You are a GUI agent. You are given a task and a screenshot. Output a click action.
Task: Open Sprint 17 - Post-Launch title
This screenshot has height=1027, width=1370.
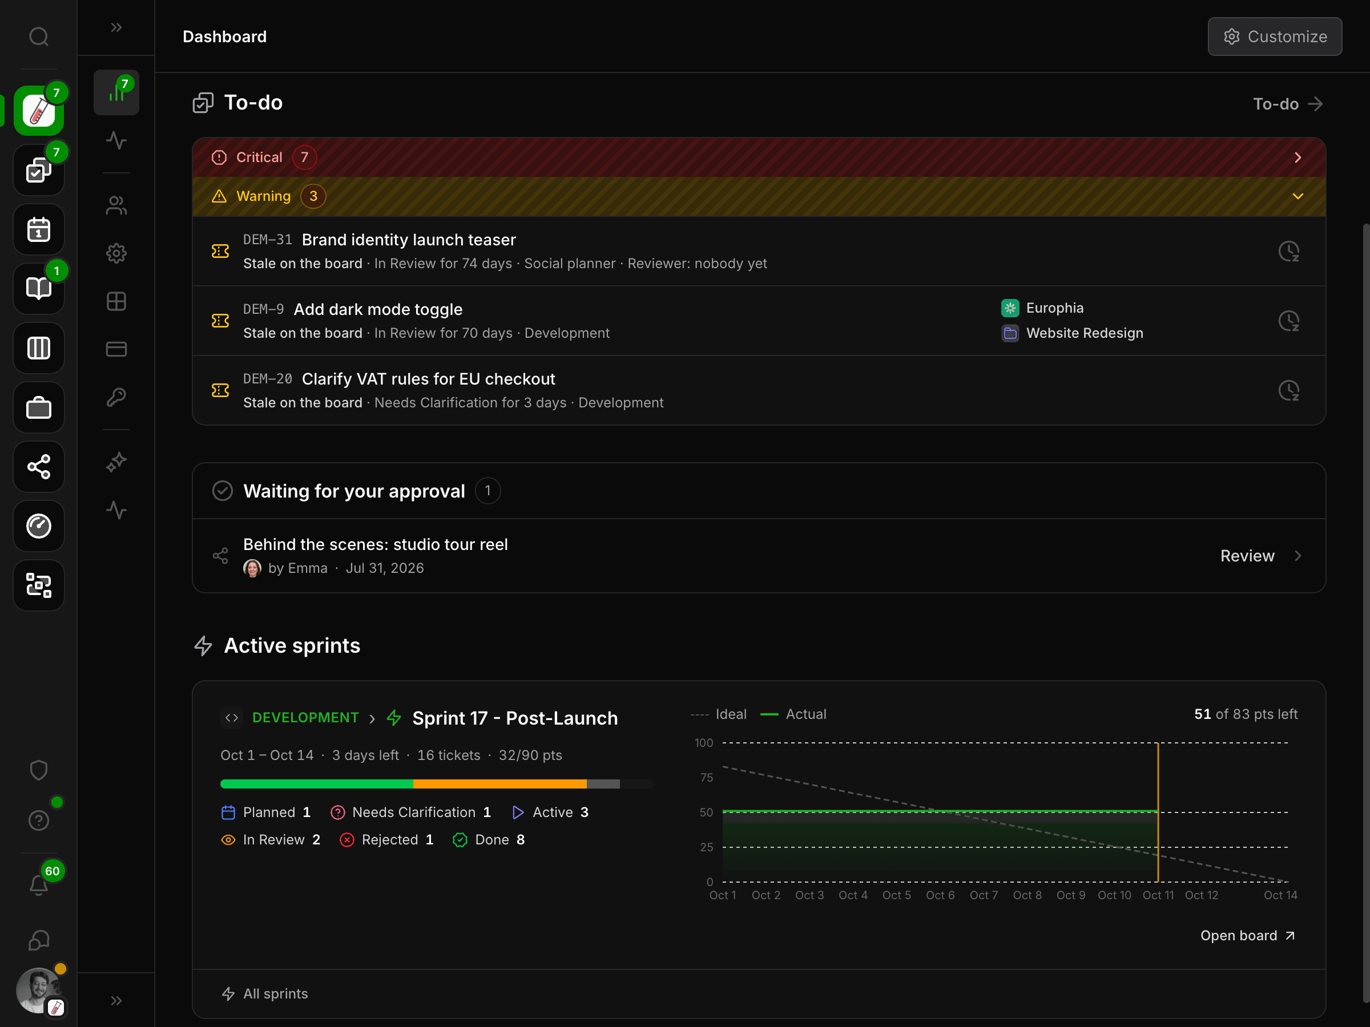pyautogui.click(x=515, y=718)
